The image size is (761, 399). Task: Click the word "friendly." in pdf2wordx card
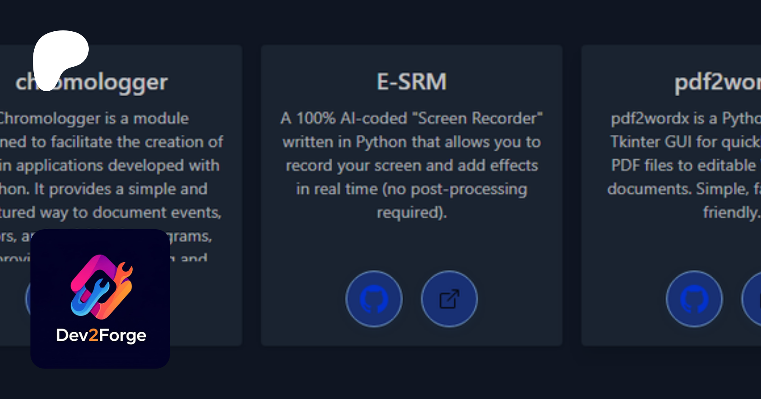[x=731, y=212]
